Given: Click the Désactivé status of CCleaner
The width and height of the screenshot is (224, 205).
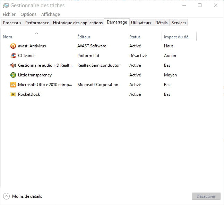Looking at the screenshot, I should click(138, 56).
